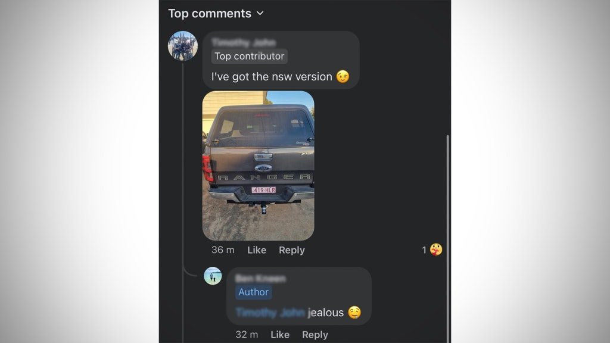
Task: Open the tagged Timothy John mention link
Action: click(x=271, y=313)
